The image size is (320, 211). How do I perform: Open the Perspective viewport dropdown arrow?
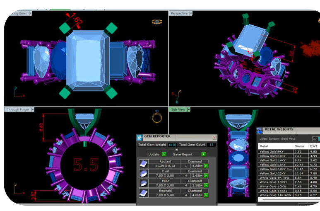click(191, 13)
